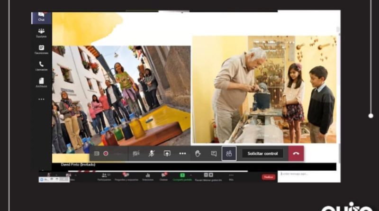
Task: Show the participants panel
Action: coord(229,154)
